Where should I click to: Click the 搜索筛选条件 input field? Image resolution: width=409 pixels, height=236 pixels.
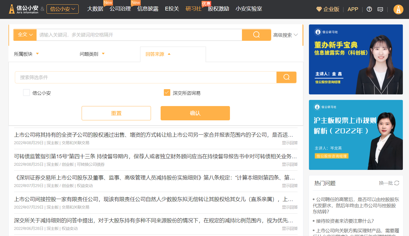pyautogui.click(x=145, y=77)
